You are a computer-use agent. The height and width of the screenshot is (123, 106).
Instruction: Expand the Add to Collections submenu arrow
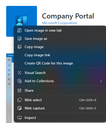tap(101, 81)
